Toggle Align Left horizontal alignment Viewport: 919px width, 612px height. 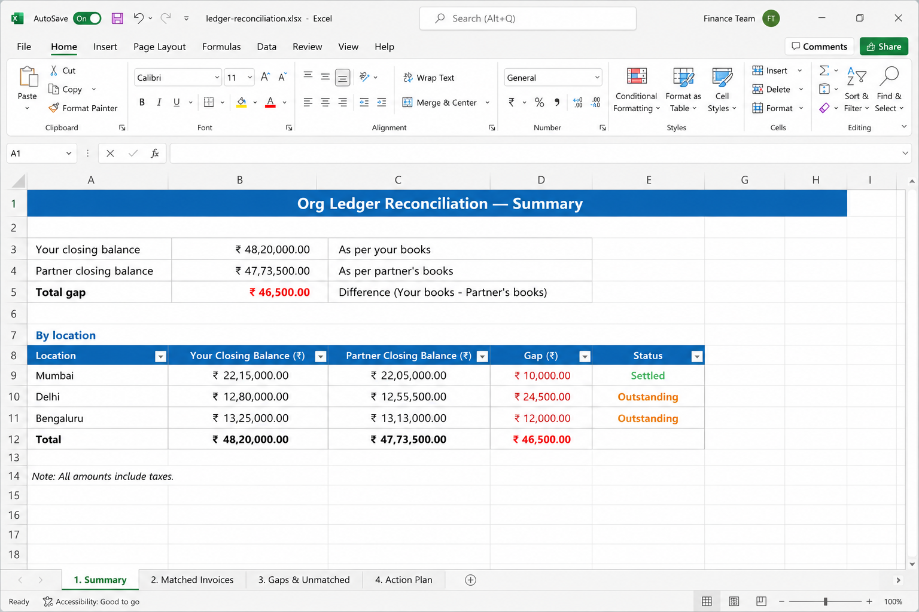pyautogui.click(x=308, y=102)
